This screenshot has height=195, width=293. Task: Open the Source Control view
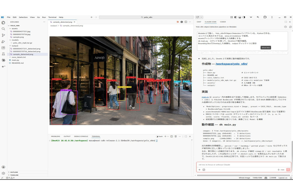point(3,35)
